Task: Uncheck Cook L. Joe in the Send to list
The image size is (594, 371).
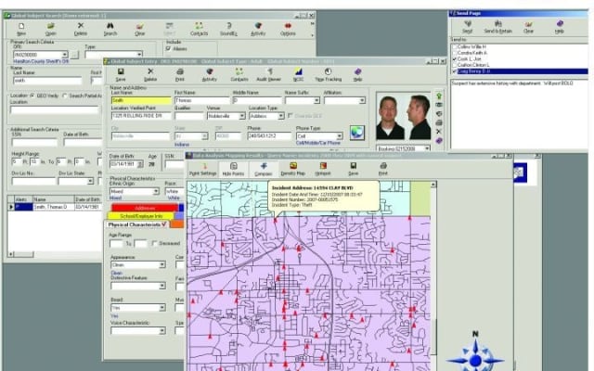Action: [x=455, y=58]
